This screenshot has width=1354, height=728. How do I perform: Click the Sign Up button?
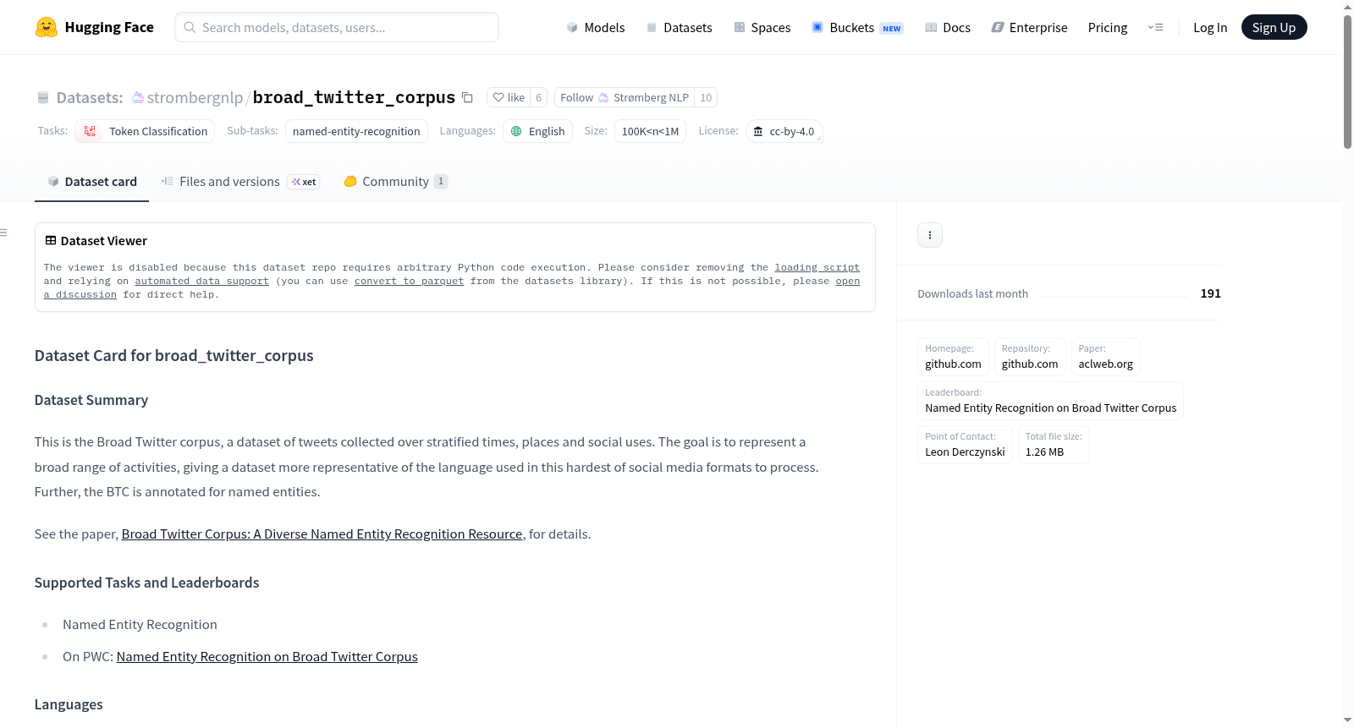point(1274,27)
